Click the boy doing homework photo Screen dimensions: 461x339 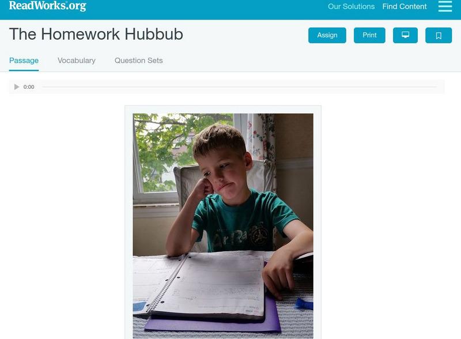[223, 225]
